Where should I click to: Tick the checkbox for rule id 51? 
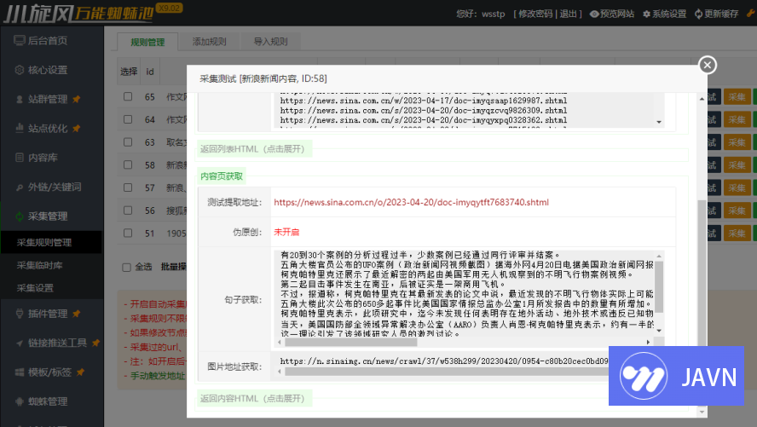pyautogui.click(x=128, y=233)
